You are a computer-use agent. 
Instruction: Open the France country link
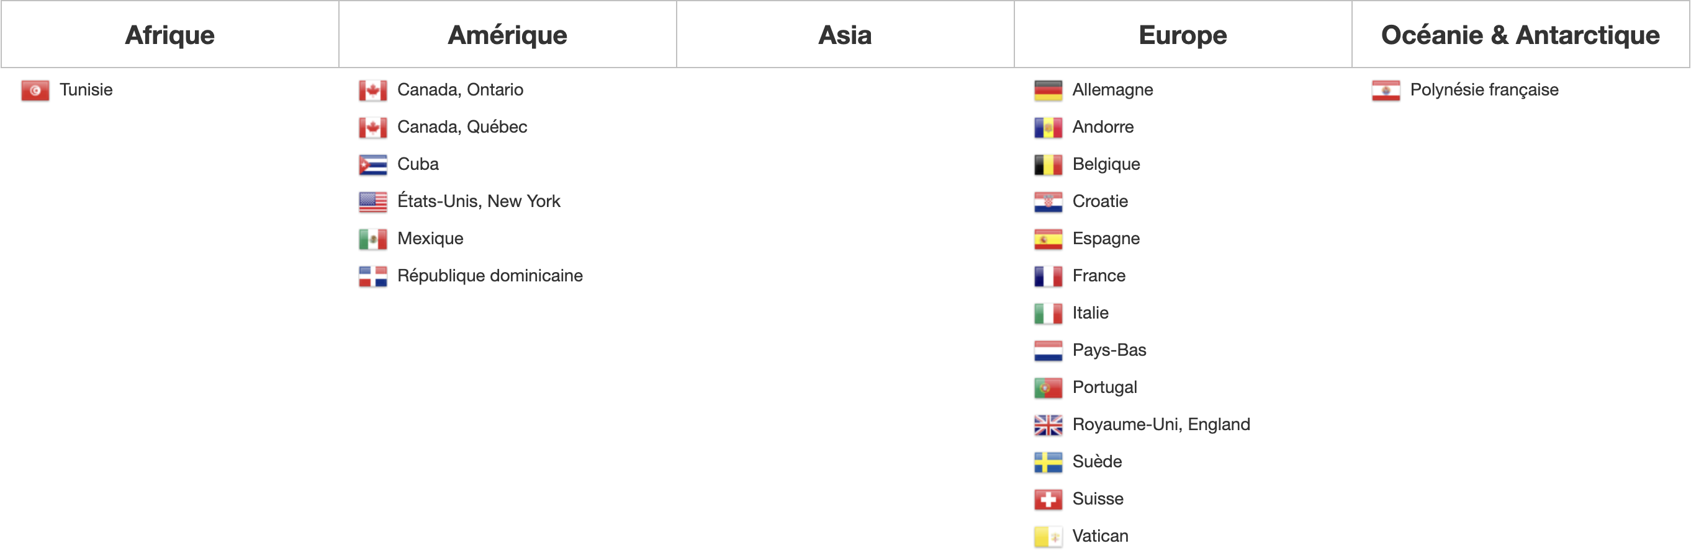[x=1099, y=276]
